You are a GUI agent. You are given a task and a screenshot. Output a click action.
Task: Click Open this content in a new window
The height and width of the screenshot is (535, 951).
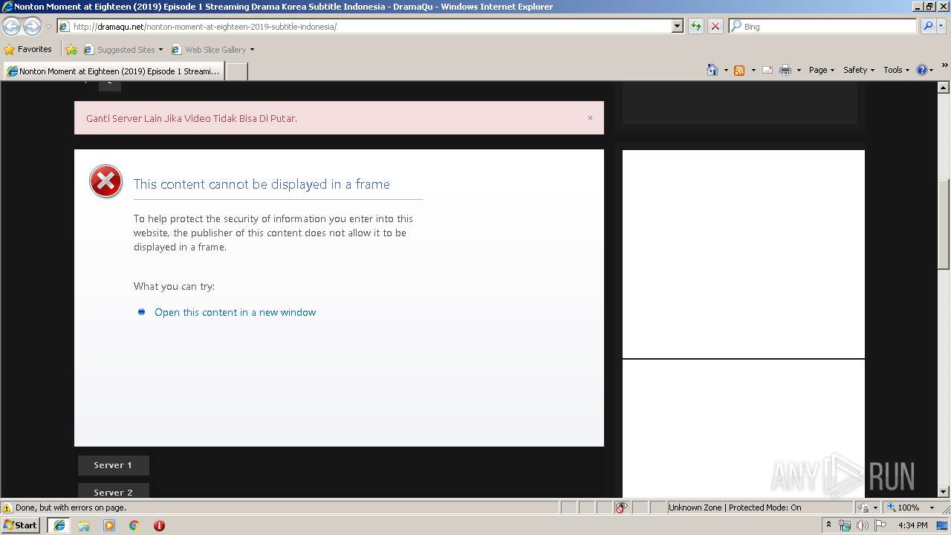pyautogui.click(x=235, y=312)
